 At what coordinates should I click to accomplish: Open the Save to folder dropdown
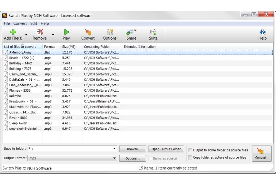click(x=114, y=149)
